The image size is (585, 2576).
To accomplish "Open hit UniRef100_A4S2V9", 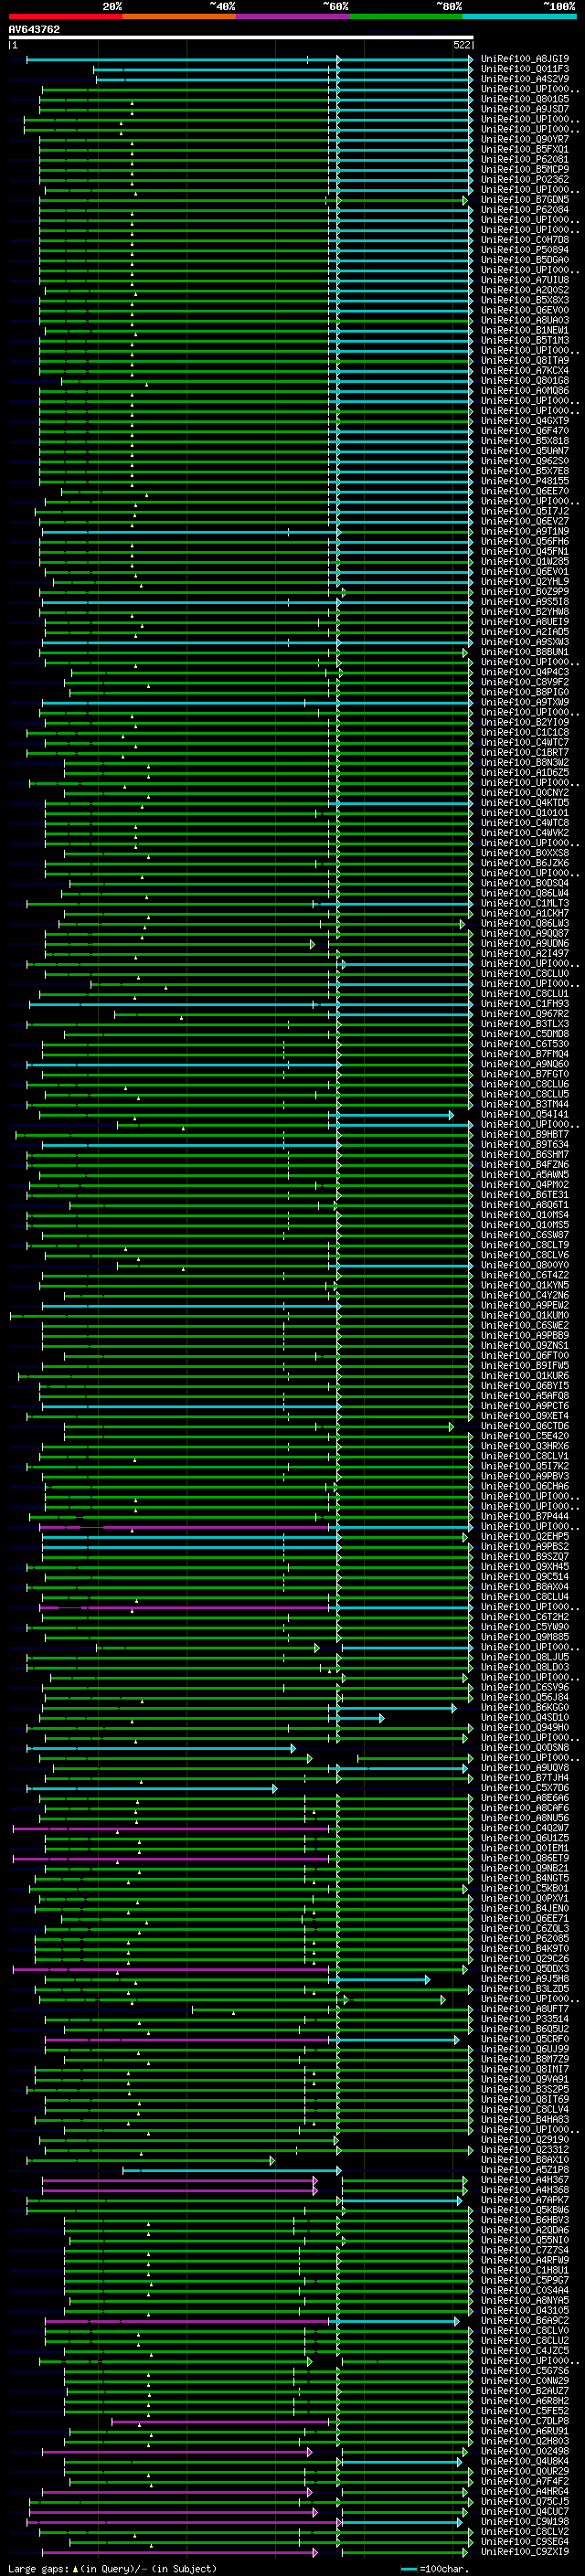I will [x=525, y=79].
